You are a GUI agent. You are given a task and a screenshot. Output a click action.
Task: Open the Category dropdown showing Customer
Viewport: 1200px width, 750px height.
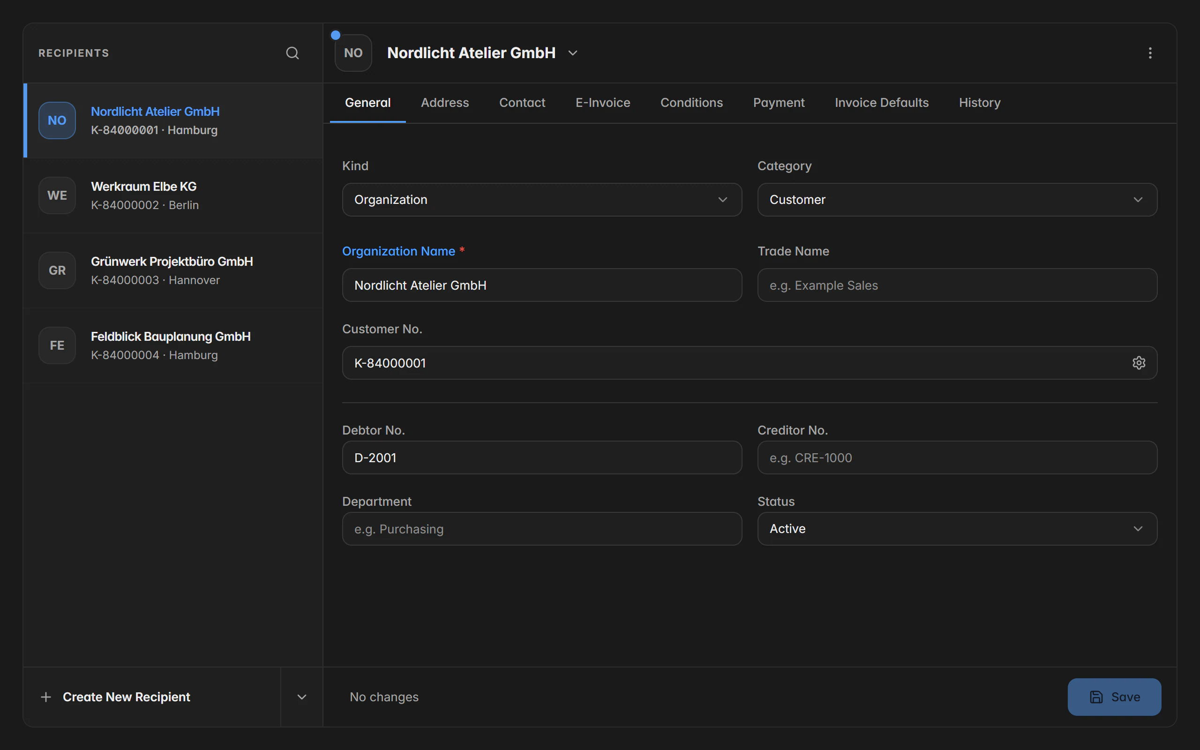957,199
